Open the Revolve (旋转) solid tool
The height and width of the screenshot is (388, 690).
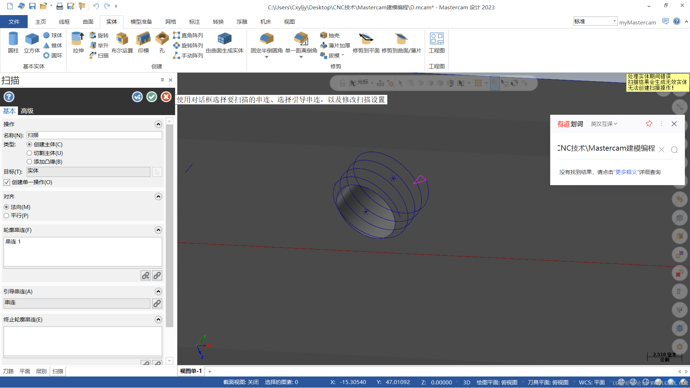[x=99, y=35]
